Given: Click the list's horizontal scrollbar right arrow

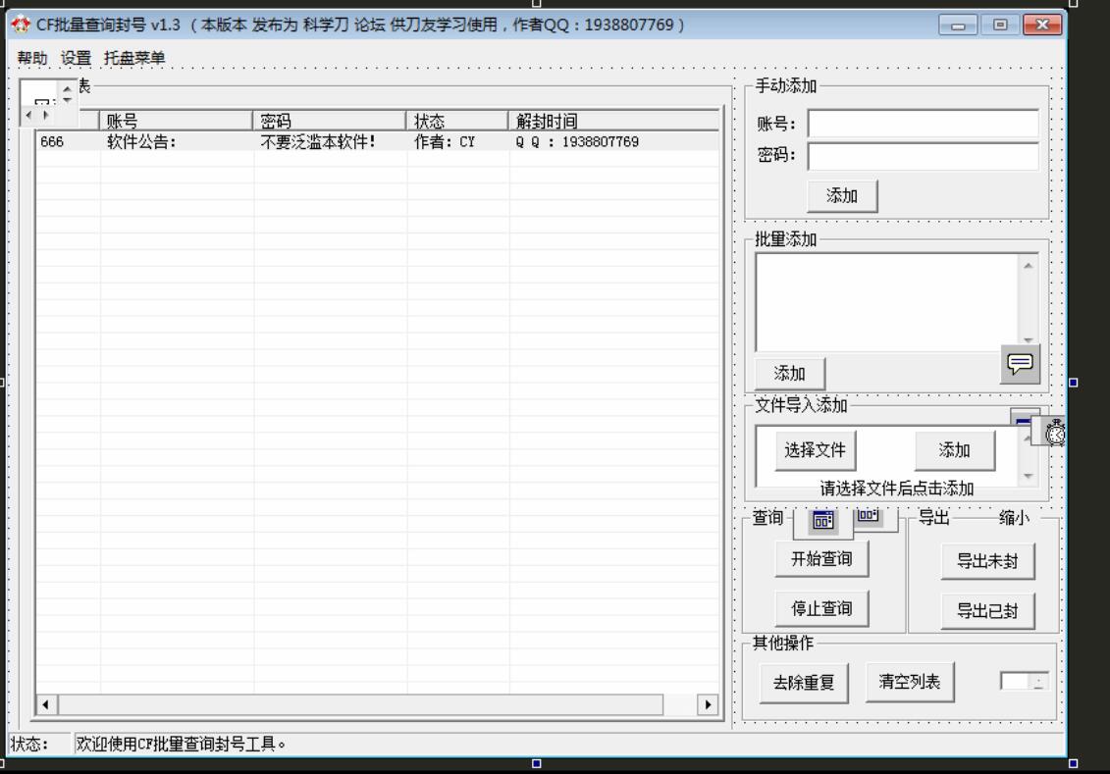Looking at the screenshot, I should (708, 704).
